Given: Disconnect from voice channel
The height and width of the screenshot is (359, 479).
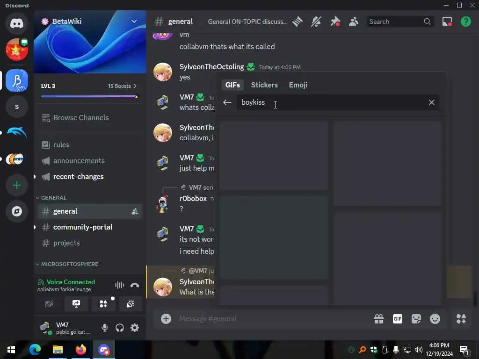Looking at the screenshot, I should [134, 285].
